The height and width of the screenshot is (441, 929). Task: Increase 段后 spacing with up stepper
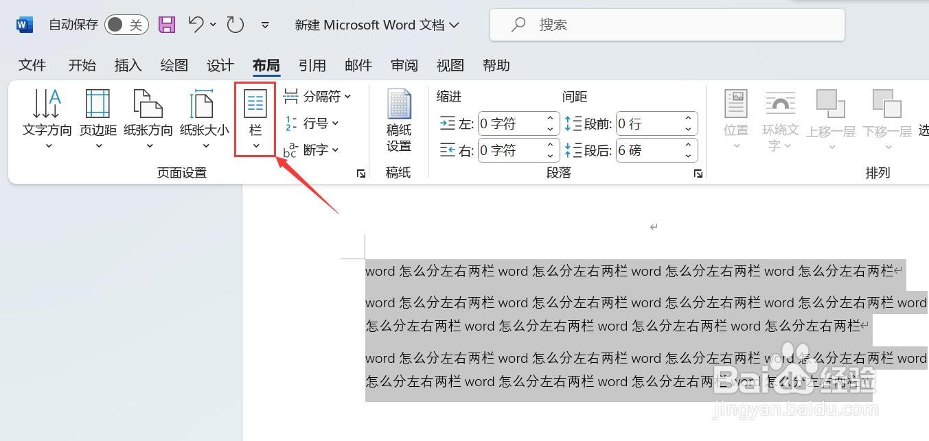(688, 144)
